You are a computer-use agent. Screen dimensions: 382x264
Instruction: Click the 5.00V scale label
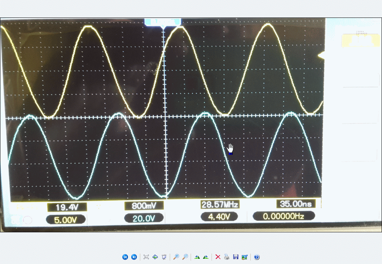[x=66, y=220]
